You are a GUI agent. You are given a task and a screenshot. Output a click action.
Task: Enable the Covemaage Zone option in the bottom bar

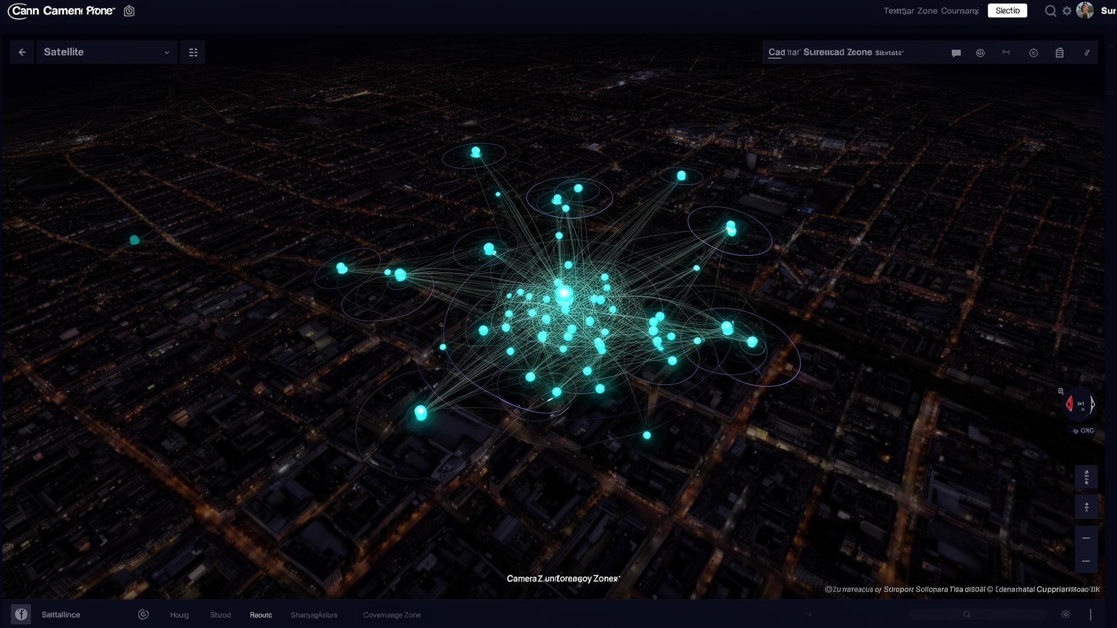pyautogui.click(x=392, y=615)
